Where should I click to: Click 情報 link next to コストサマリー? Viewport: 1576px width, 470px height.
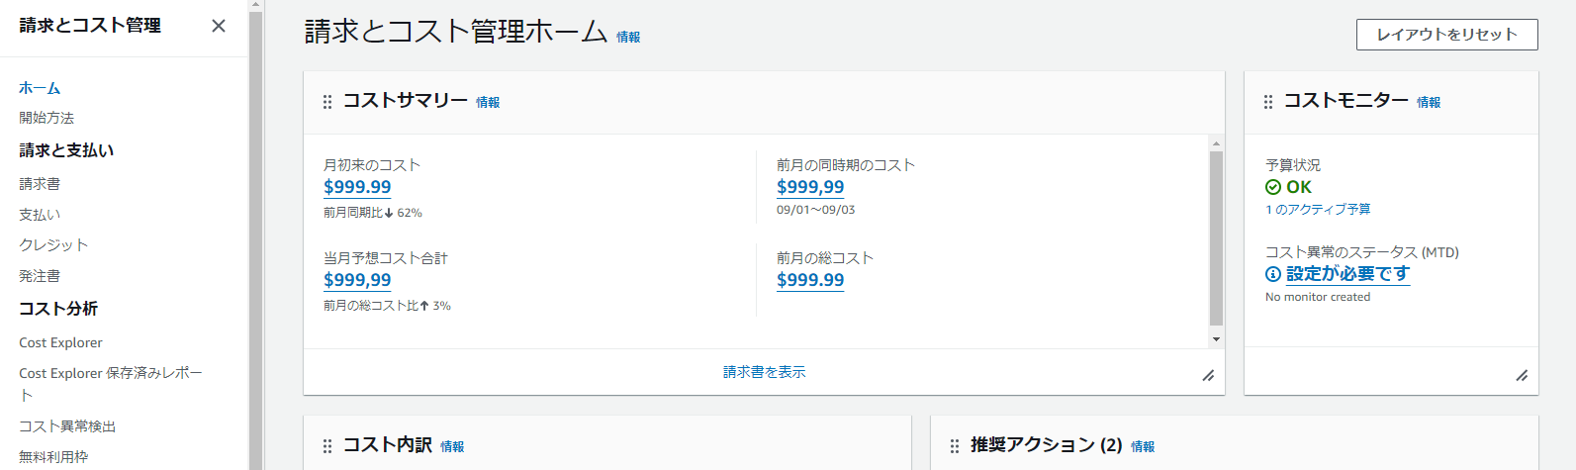(488, 103)
